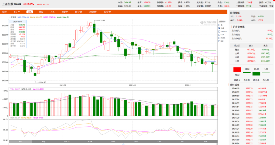Show the MACD indicator tab
The height and width of the screenshot is (145, 275).
pos(67,141)
